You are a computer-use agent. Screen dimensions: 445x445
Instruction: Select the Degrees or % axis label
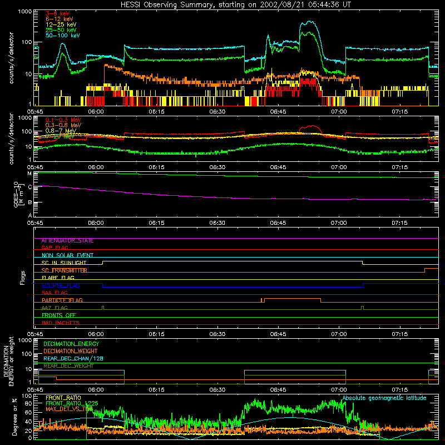pyautogui.click(x=14, y=417)
